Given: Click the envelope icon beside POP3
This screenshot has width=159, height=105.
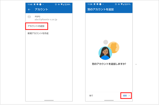Looking at the screenshot, I should (x=29, y=17).
